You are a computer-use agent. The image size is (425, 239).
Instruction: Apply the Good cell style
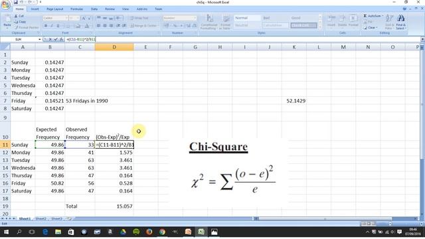tap(303, 18)
